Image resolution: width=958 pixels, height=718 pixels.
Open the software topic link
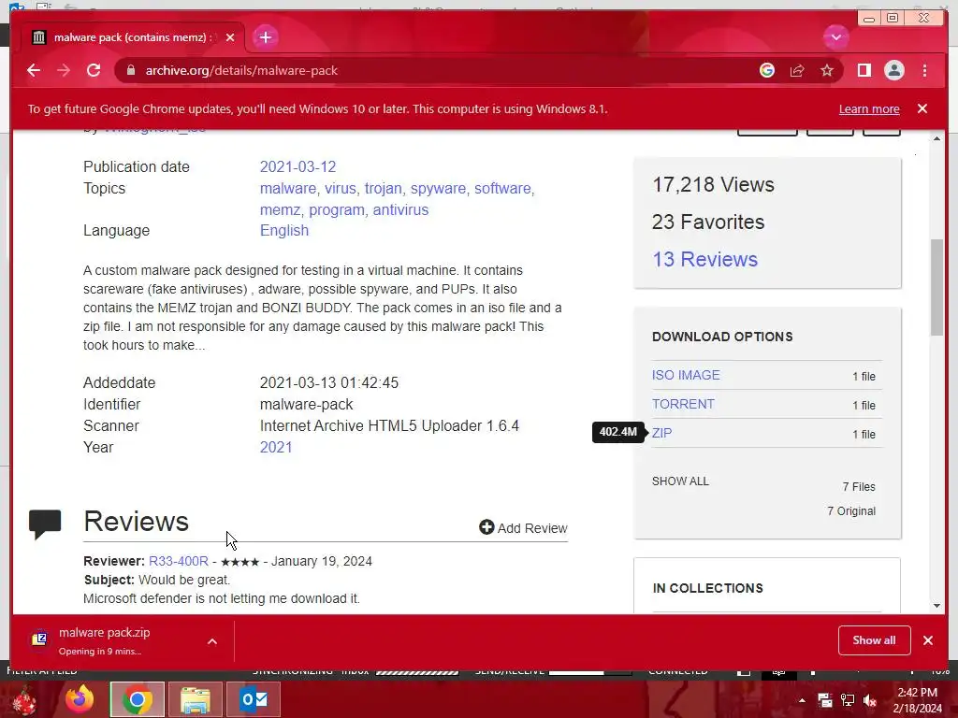502,188
